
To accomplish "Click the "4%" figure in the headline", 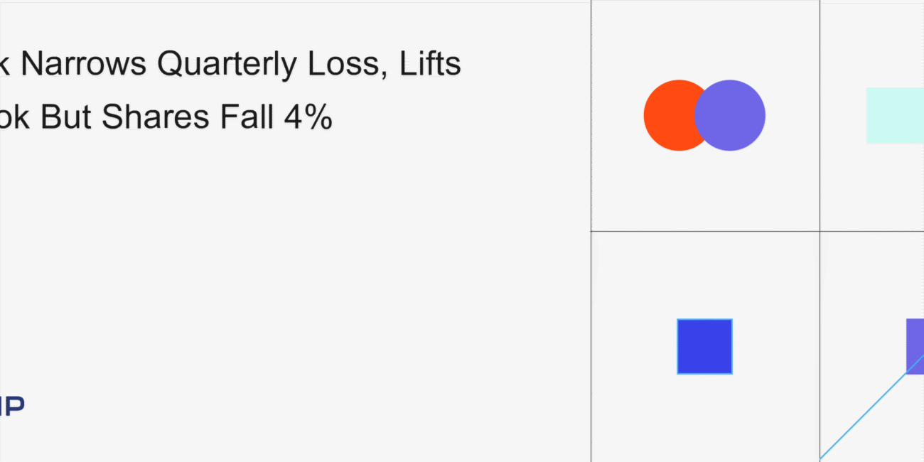I will (x=307, y=117).
